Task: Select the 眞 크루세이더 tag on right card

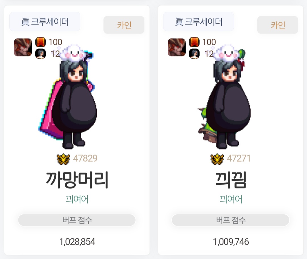Action: pos(198,22)
